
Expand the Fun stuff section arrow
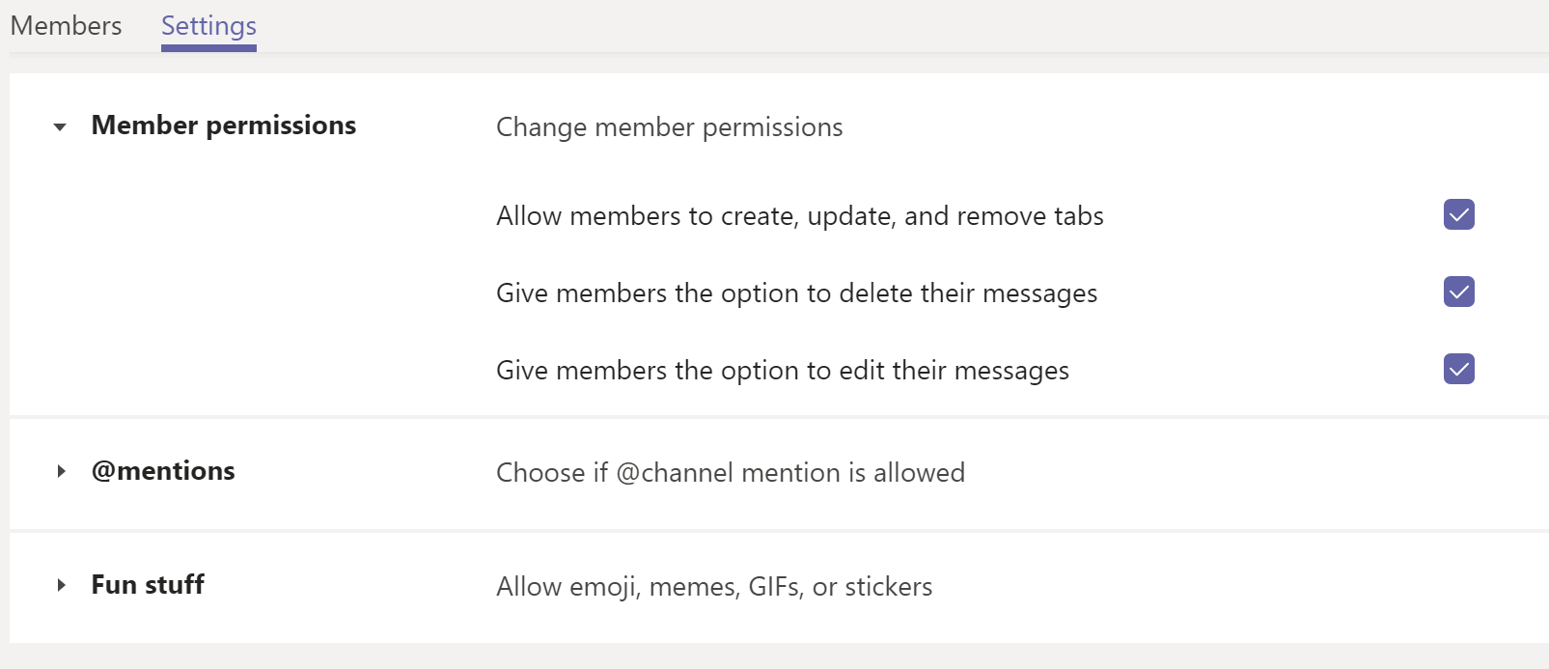(x=61, y=585)
